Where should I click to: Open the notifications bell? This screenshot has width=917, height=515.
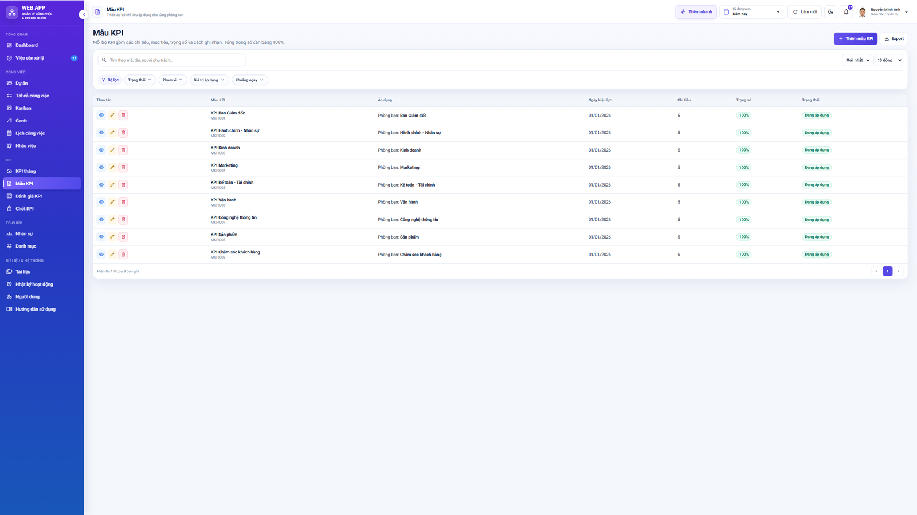pyautogui.click(x=846, y=11)
